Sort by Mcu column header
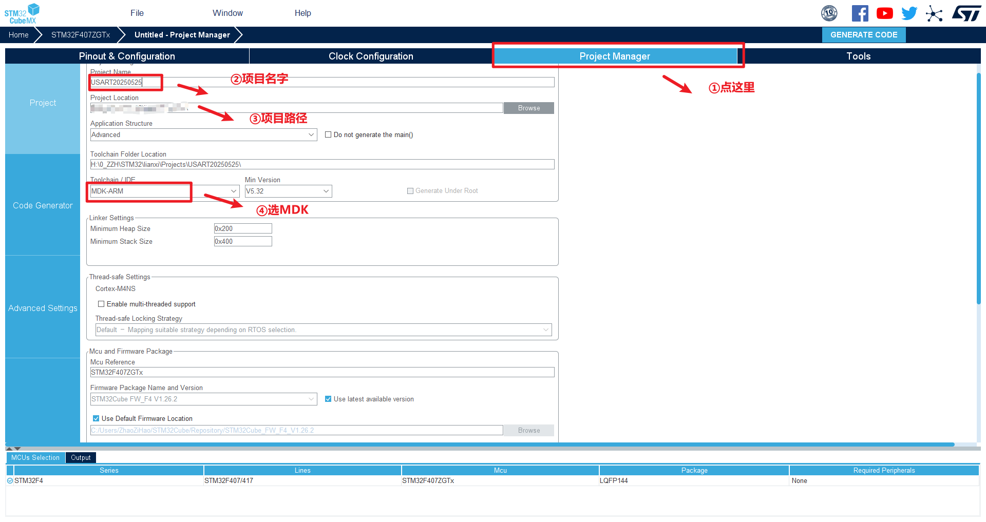Viewport: 986px width, 522px height. click(x=500, y=471)
